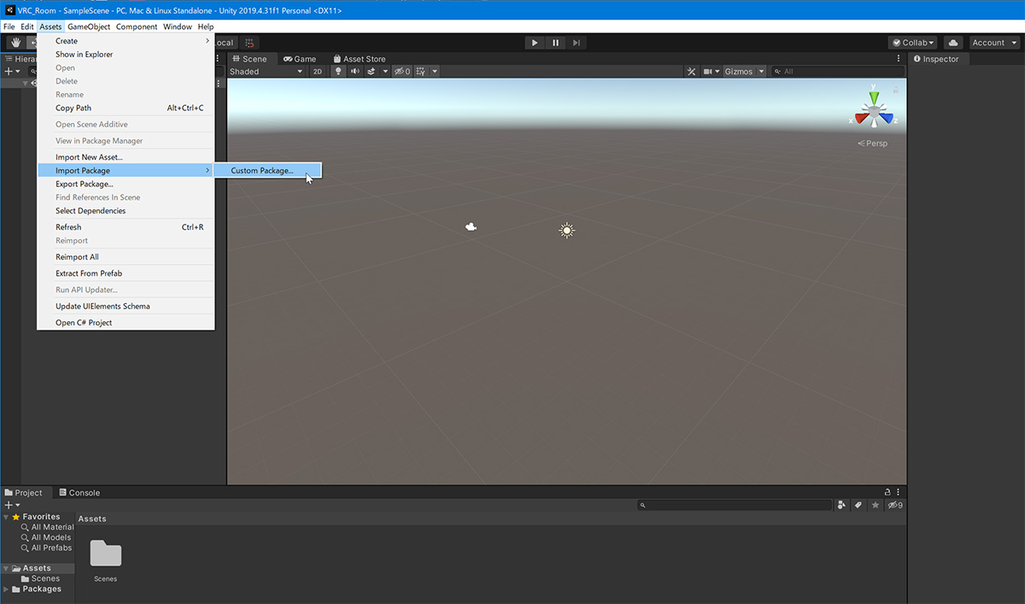Click the camera gizmo in the scene

pyautogui.click(x=471, y=226)
